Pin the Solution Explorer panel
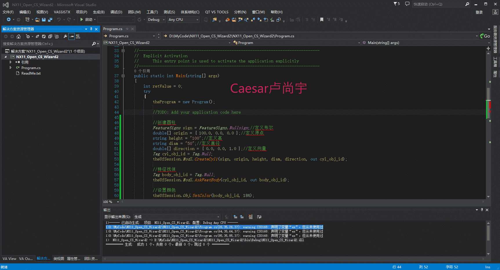 tap(91, 29)
